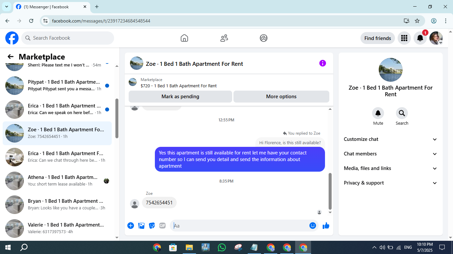Open the notifications bell with badge

tap(420, 38)
